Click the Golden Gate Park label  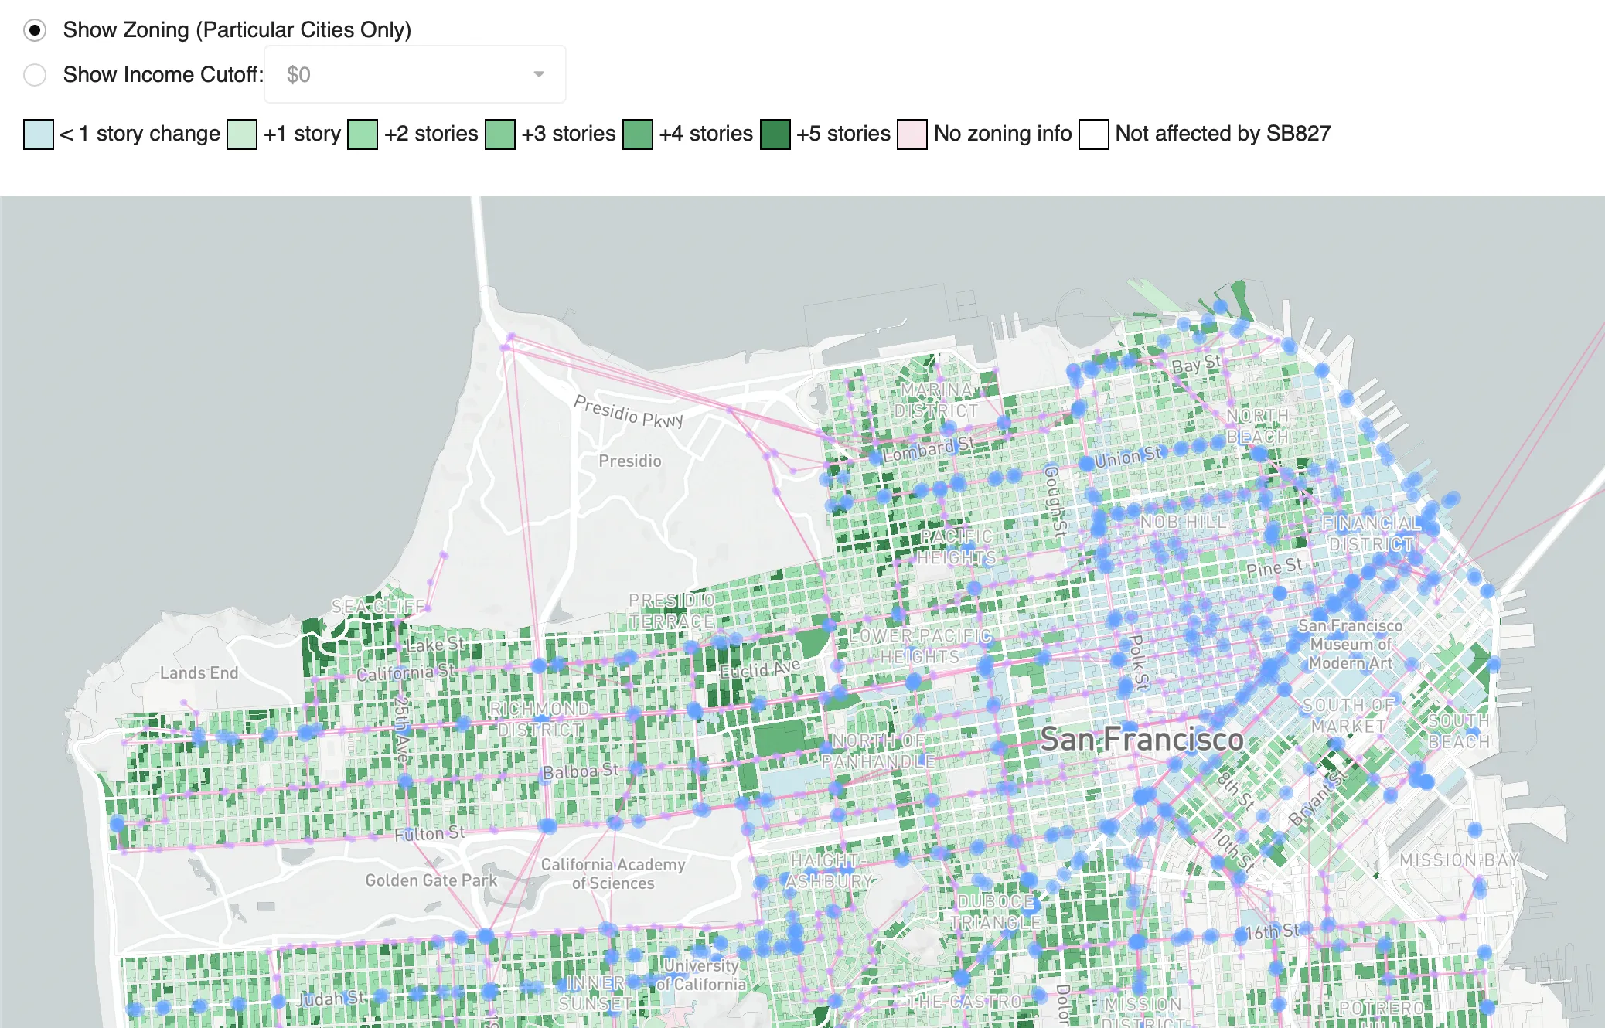[431, 880]
